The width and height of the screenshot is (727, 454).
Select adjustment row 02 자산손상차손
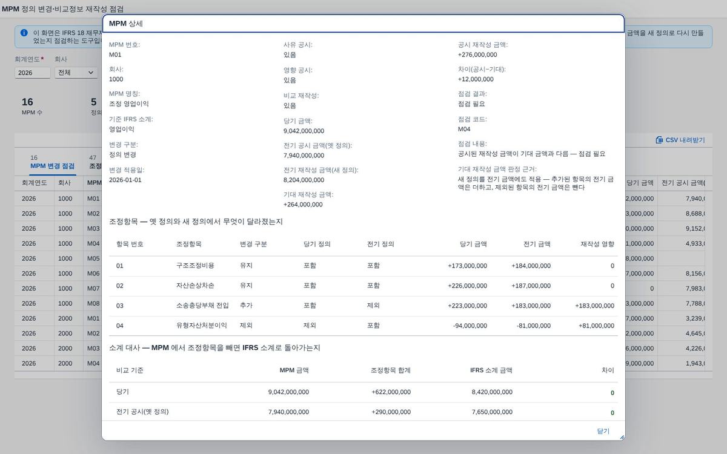363,286
